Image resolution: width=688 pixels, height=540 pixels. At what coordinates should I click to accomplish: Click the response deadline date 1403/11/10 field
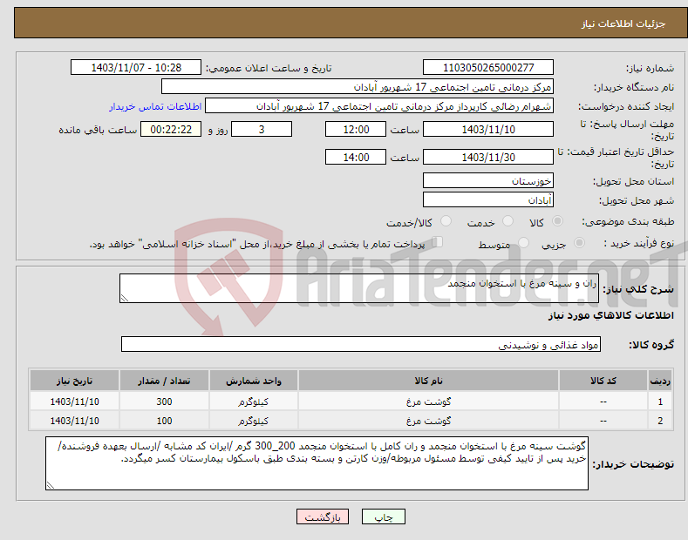[488, 129]
